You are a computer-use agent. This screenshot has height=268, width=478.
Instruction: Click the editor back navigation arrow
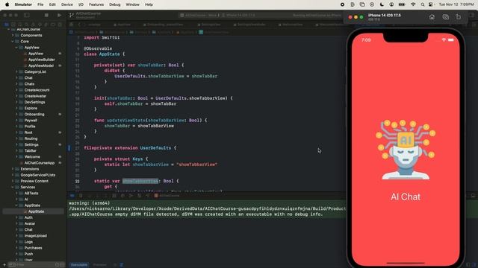pyautogui.click(x=79, y=25)
